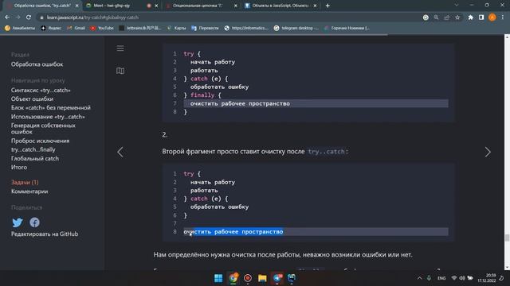This screenshot has width=510, height=286.
Task: Click browser Back arrow
Action: (7, 17)
